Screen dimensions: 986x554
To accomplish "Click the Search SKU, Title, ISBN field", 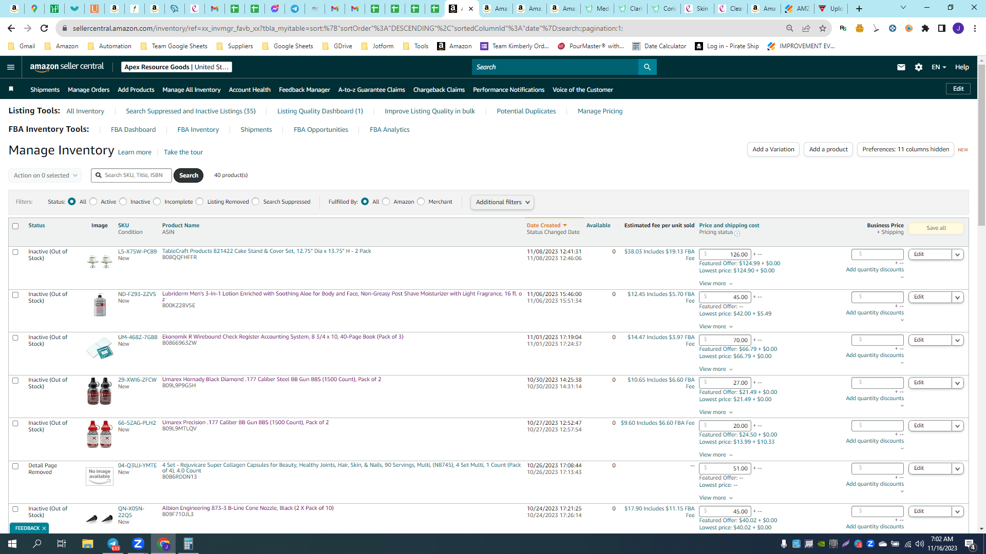I will click(131, 175).
